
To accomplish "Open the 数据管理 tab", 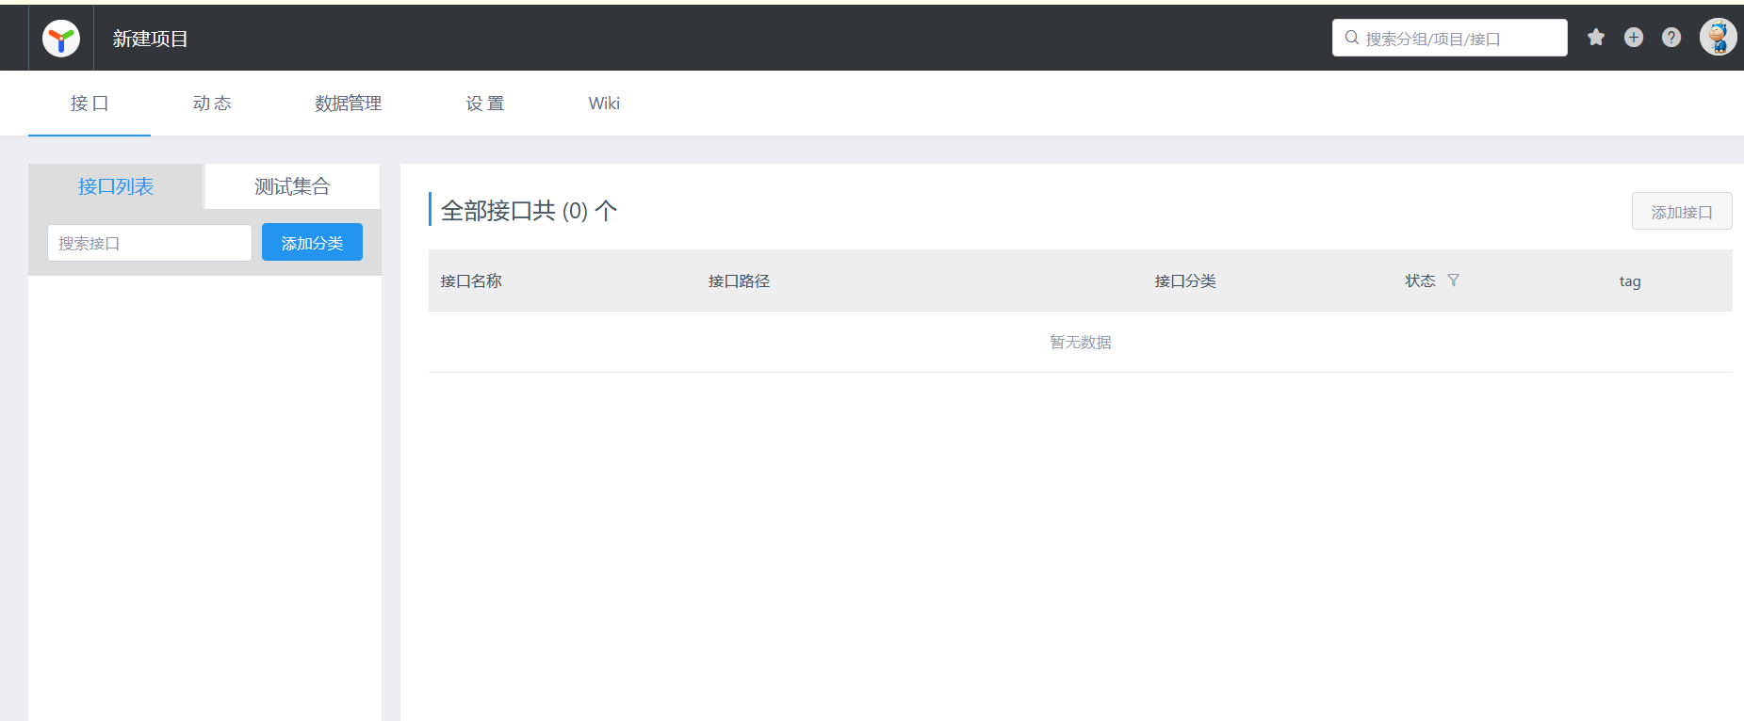I will [x=349, y=104].
